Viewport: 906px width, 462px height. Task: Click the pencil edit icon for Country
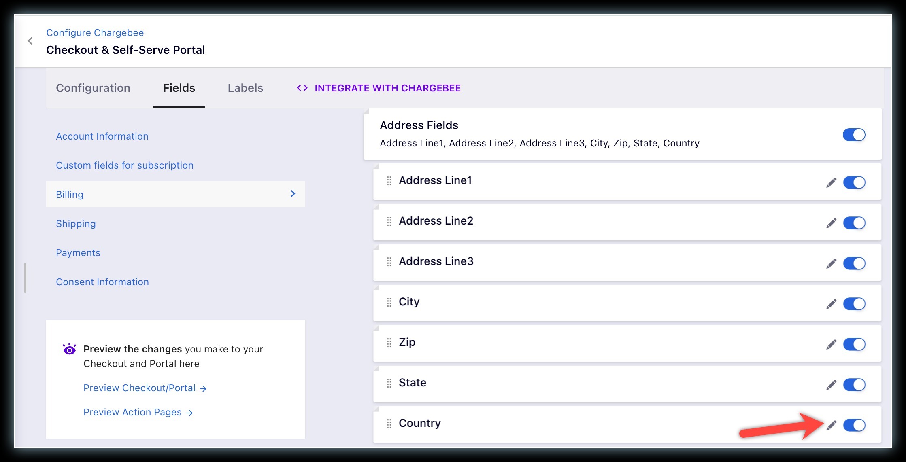tap(831, 425)
